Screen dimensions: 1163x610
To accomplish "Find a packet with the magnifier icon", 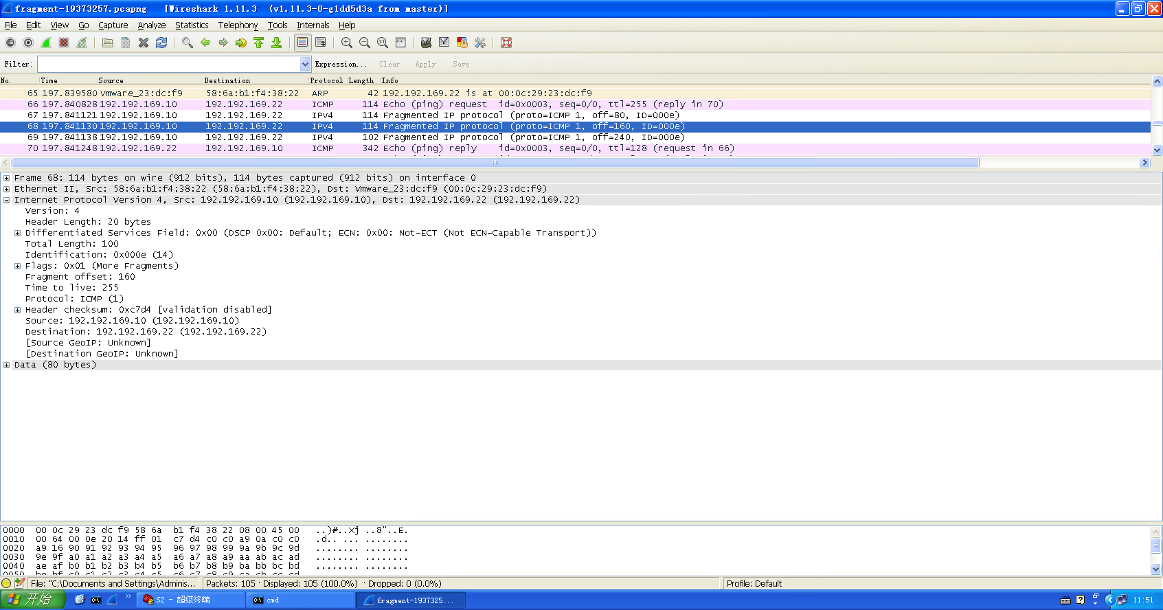I will click(x=188, y=43).
